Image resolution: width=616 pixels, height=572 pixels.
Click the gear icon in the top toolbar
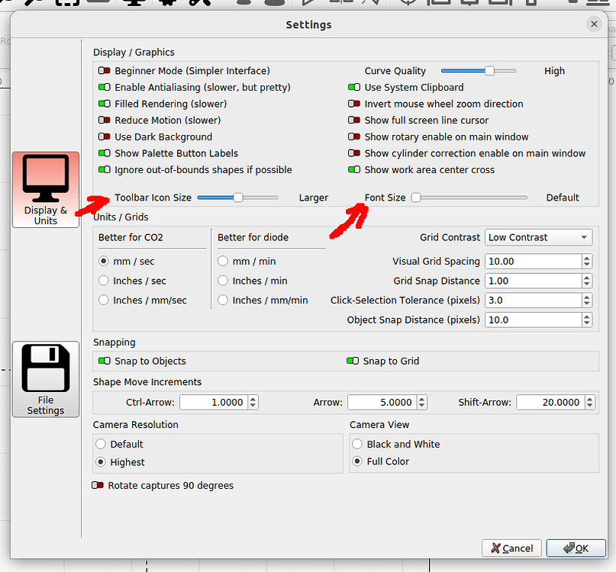coord(169,5)
